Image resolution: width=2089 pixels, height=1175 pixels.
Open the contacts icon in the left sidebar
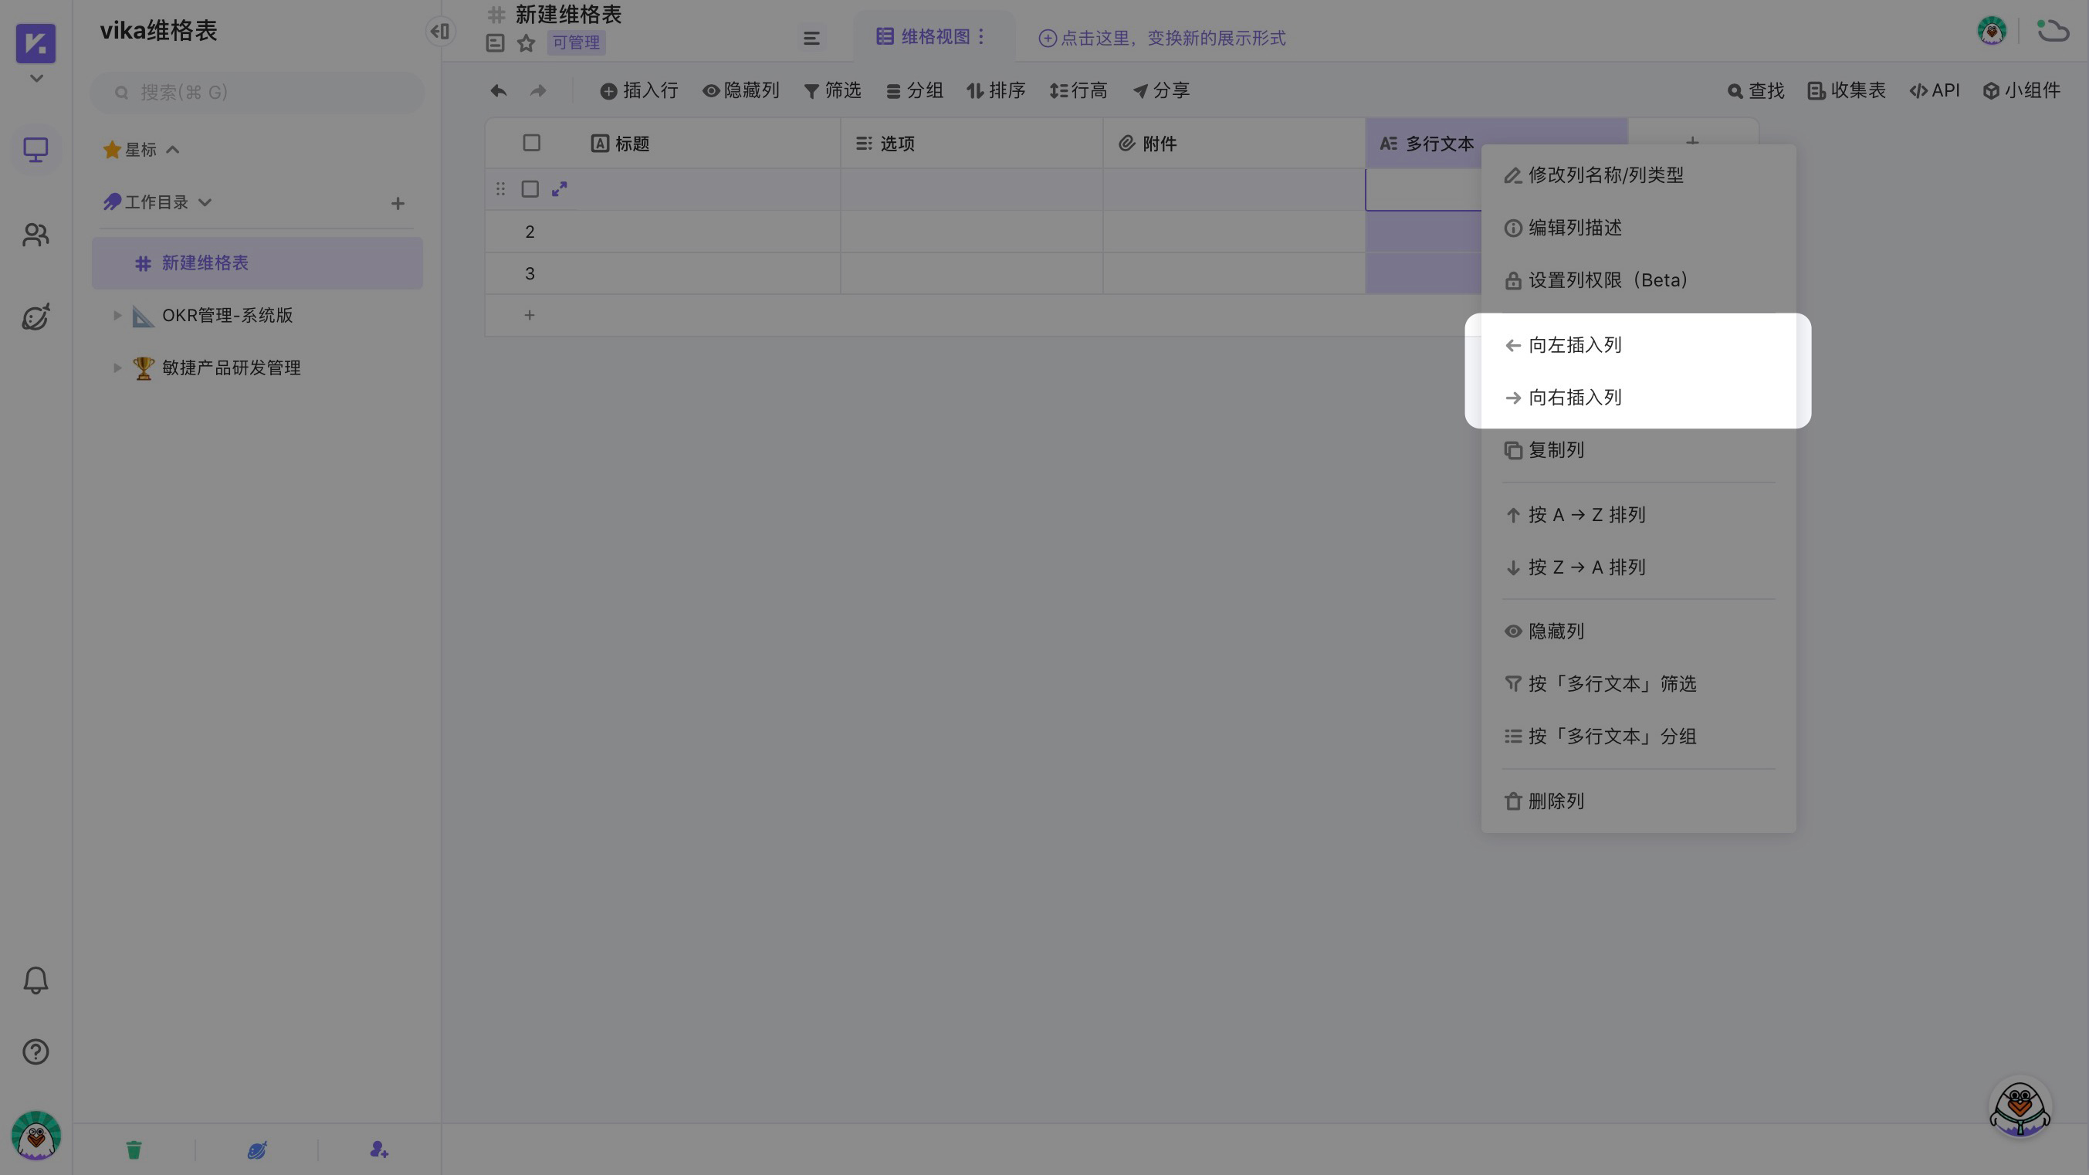(35, 235)
